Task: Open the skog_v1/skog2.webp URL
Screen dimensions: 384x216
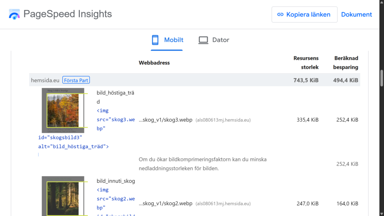Action: point(165,204)
